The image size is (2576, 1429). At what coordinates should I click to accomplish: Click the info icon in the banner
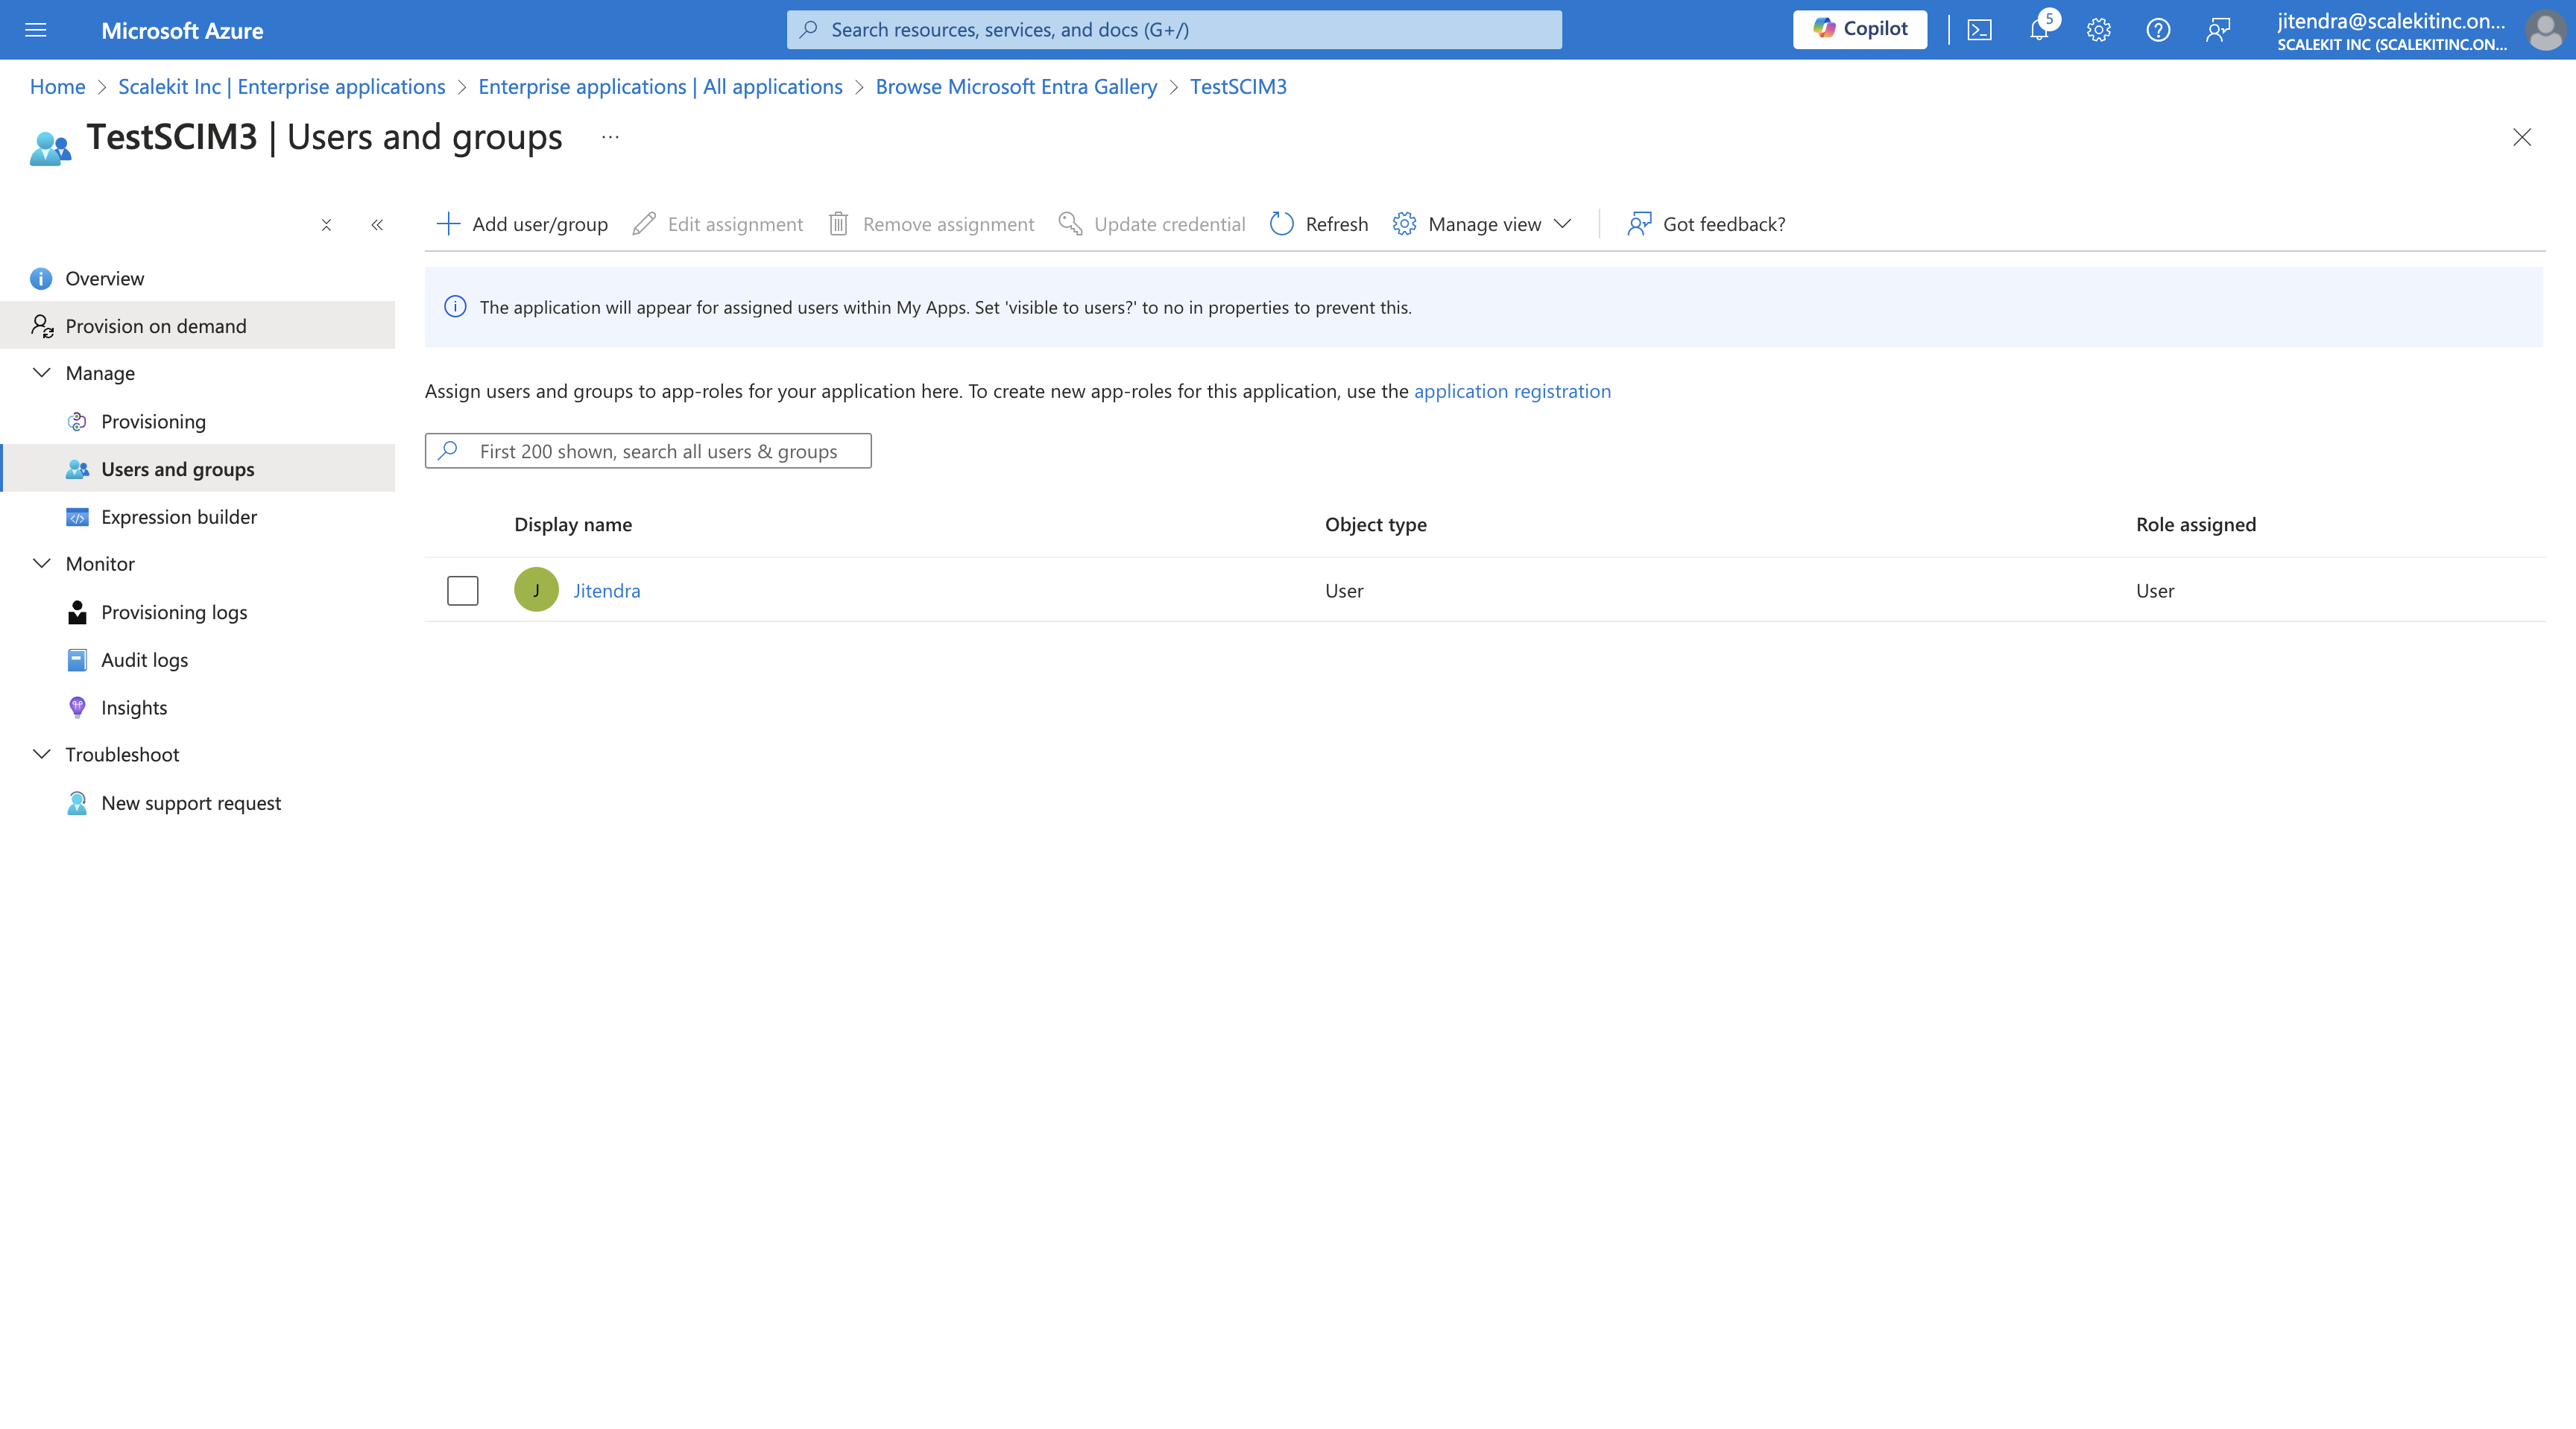pyautogui.click(x=455, y=307)
